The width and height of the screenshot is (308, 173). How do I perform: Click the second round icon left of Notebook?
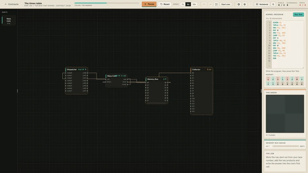pyautogui.click(x=245, y=4)
